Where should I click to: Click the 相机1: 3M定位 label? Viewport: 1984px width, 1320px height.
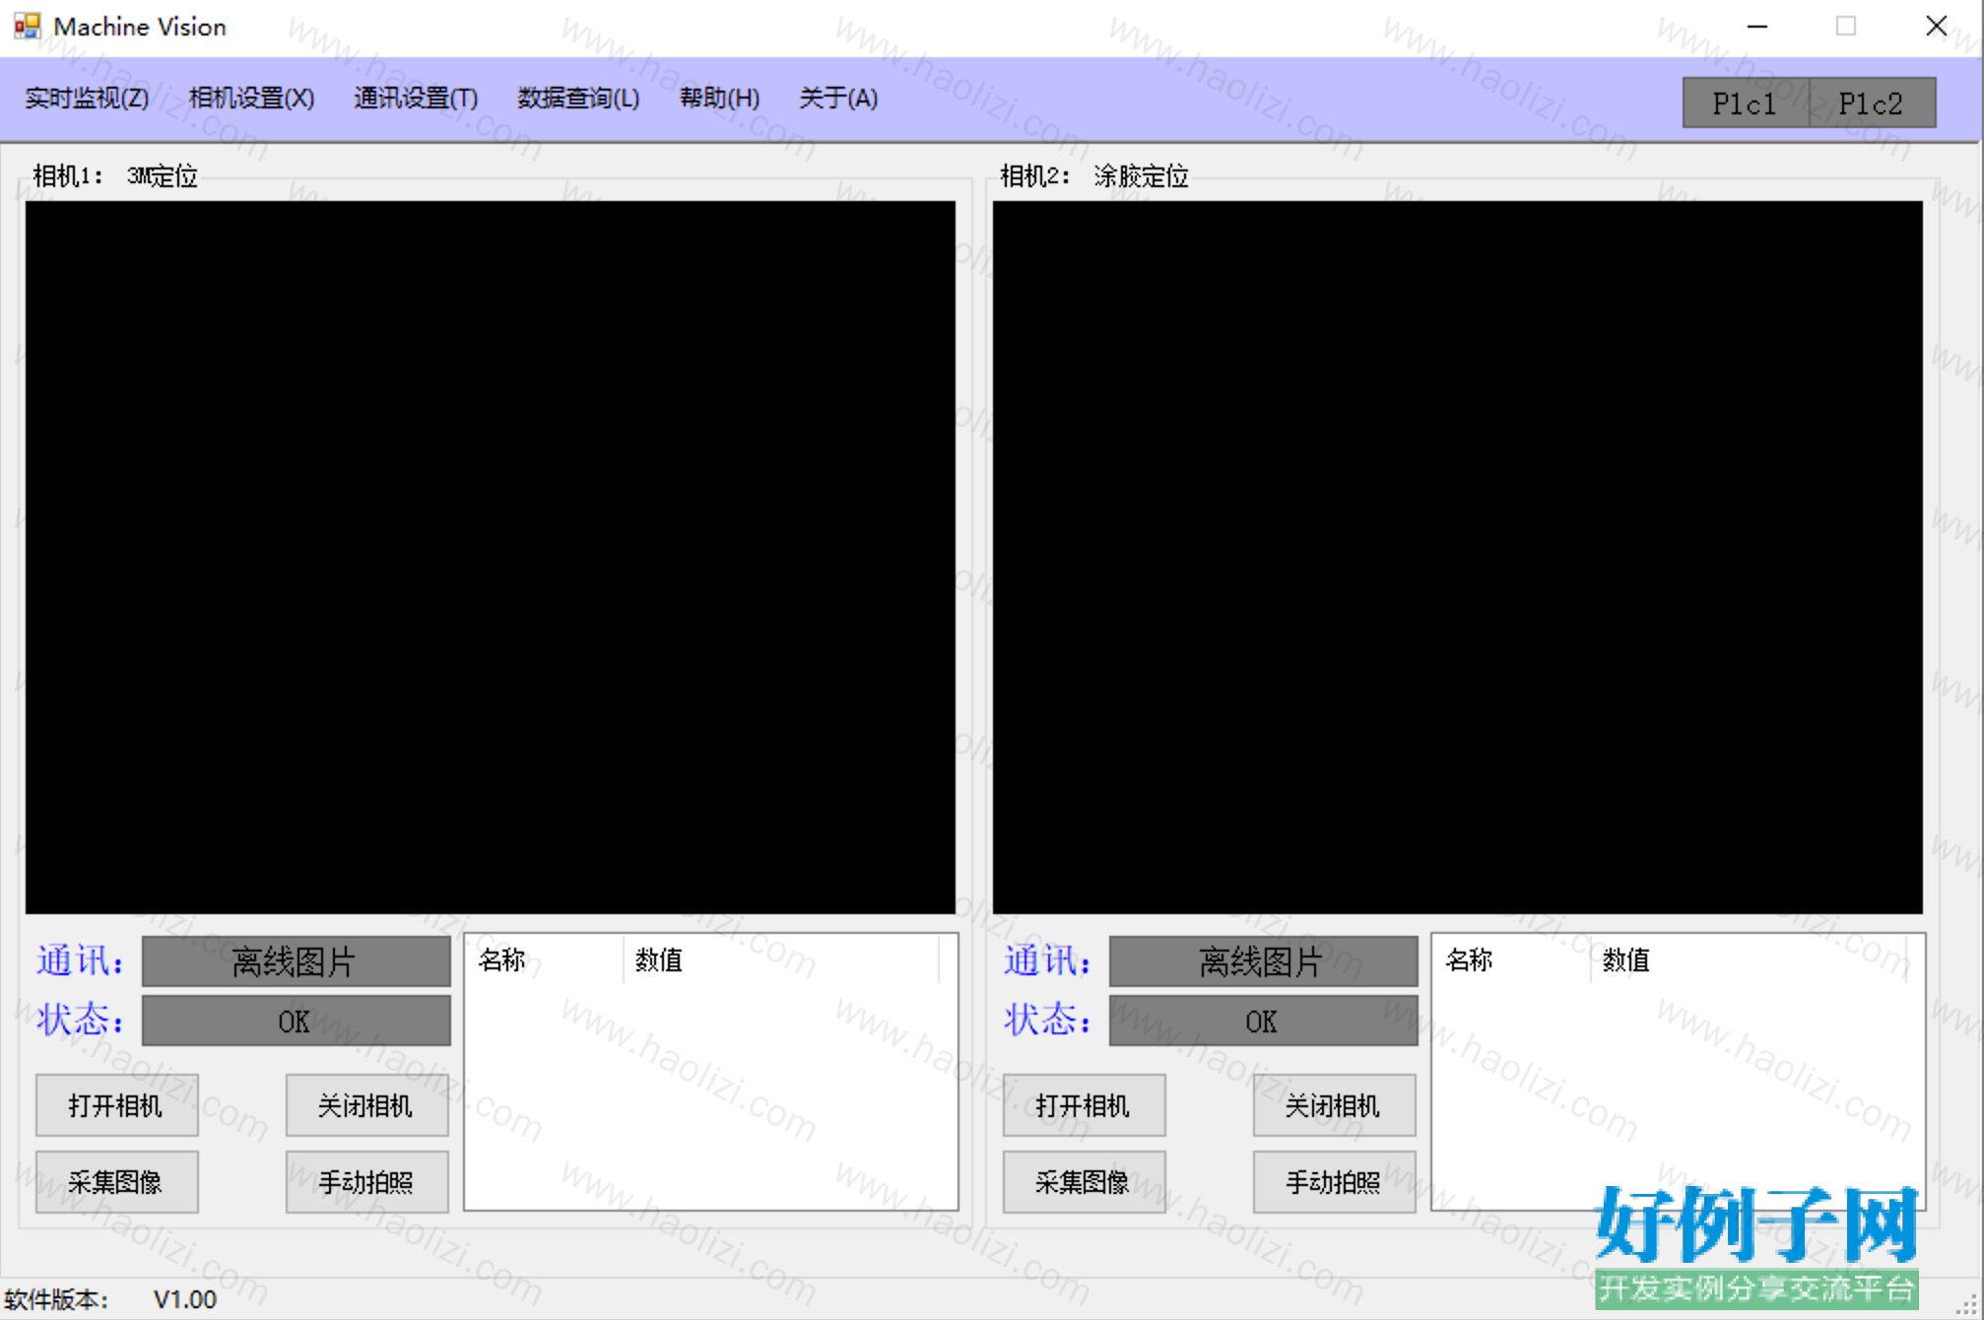click(115, 176)
